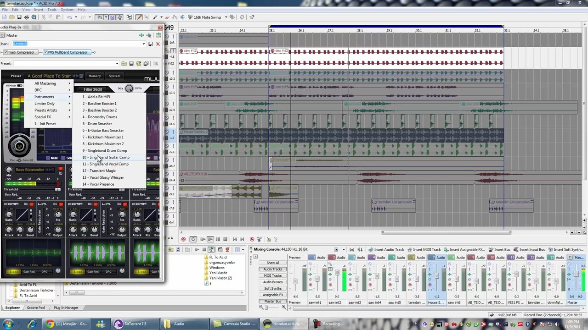Toggle MIDI Tracks view in mixer
Screen dimensions: 588x330
coord(273,275)
